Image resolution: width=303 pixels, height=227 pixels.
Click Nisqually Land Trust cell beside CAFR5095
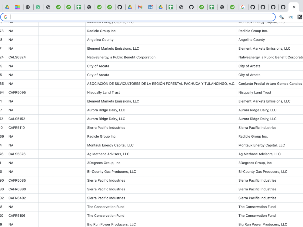[161, 92]
